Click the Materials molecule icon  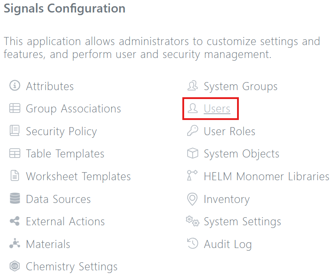[x=15, y=244]
